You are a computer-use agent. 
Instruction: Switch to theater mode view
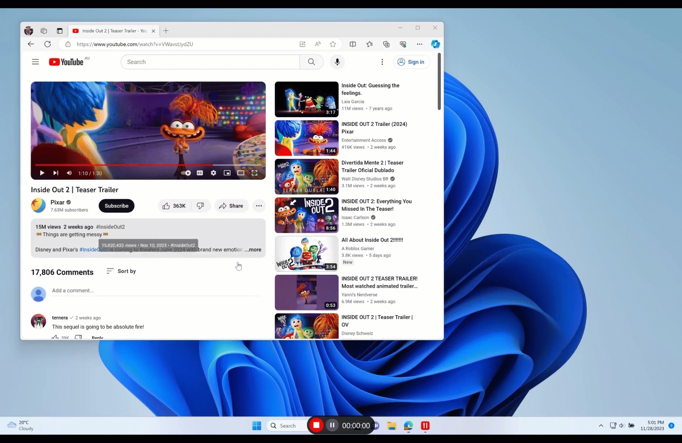[x=241, y=173]
